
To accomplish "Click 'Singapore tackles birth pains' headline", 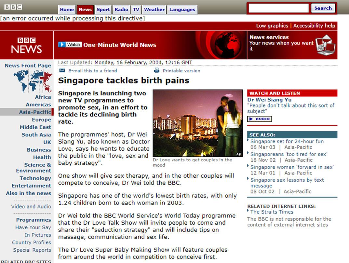I will [x=124, y=81].
